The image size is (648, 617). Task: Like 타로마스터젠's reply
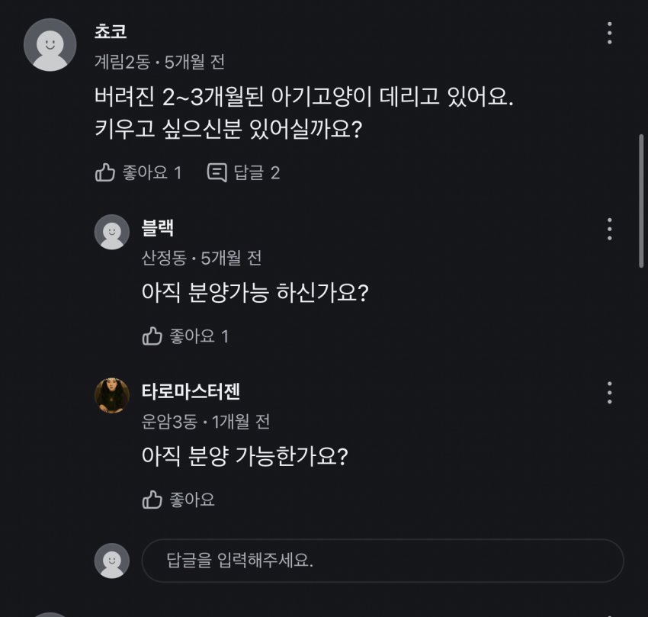click(x=178, y=500)
